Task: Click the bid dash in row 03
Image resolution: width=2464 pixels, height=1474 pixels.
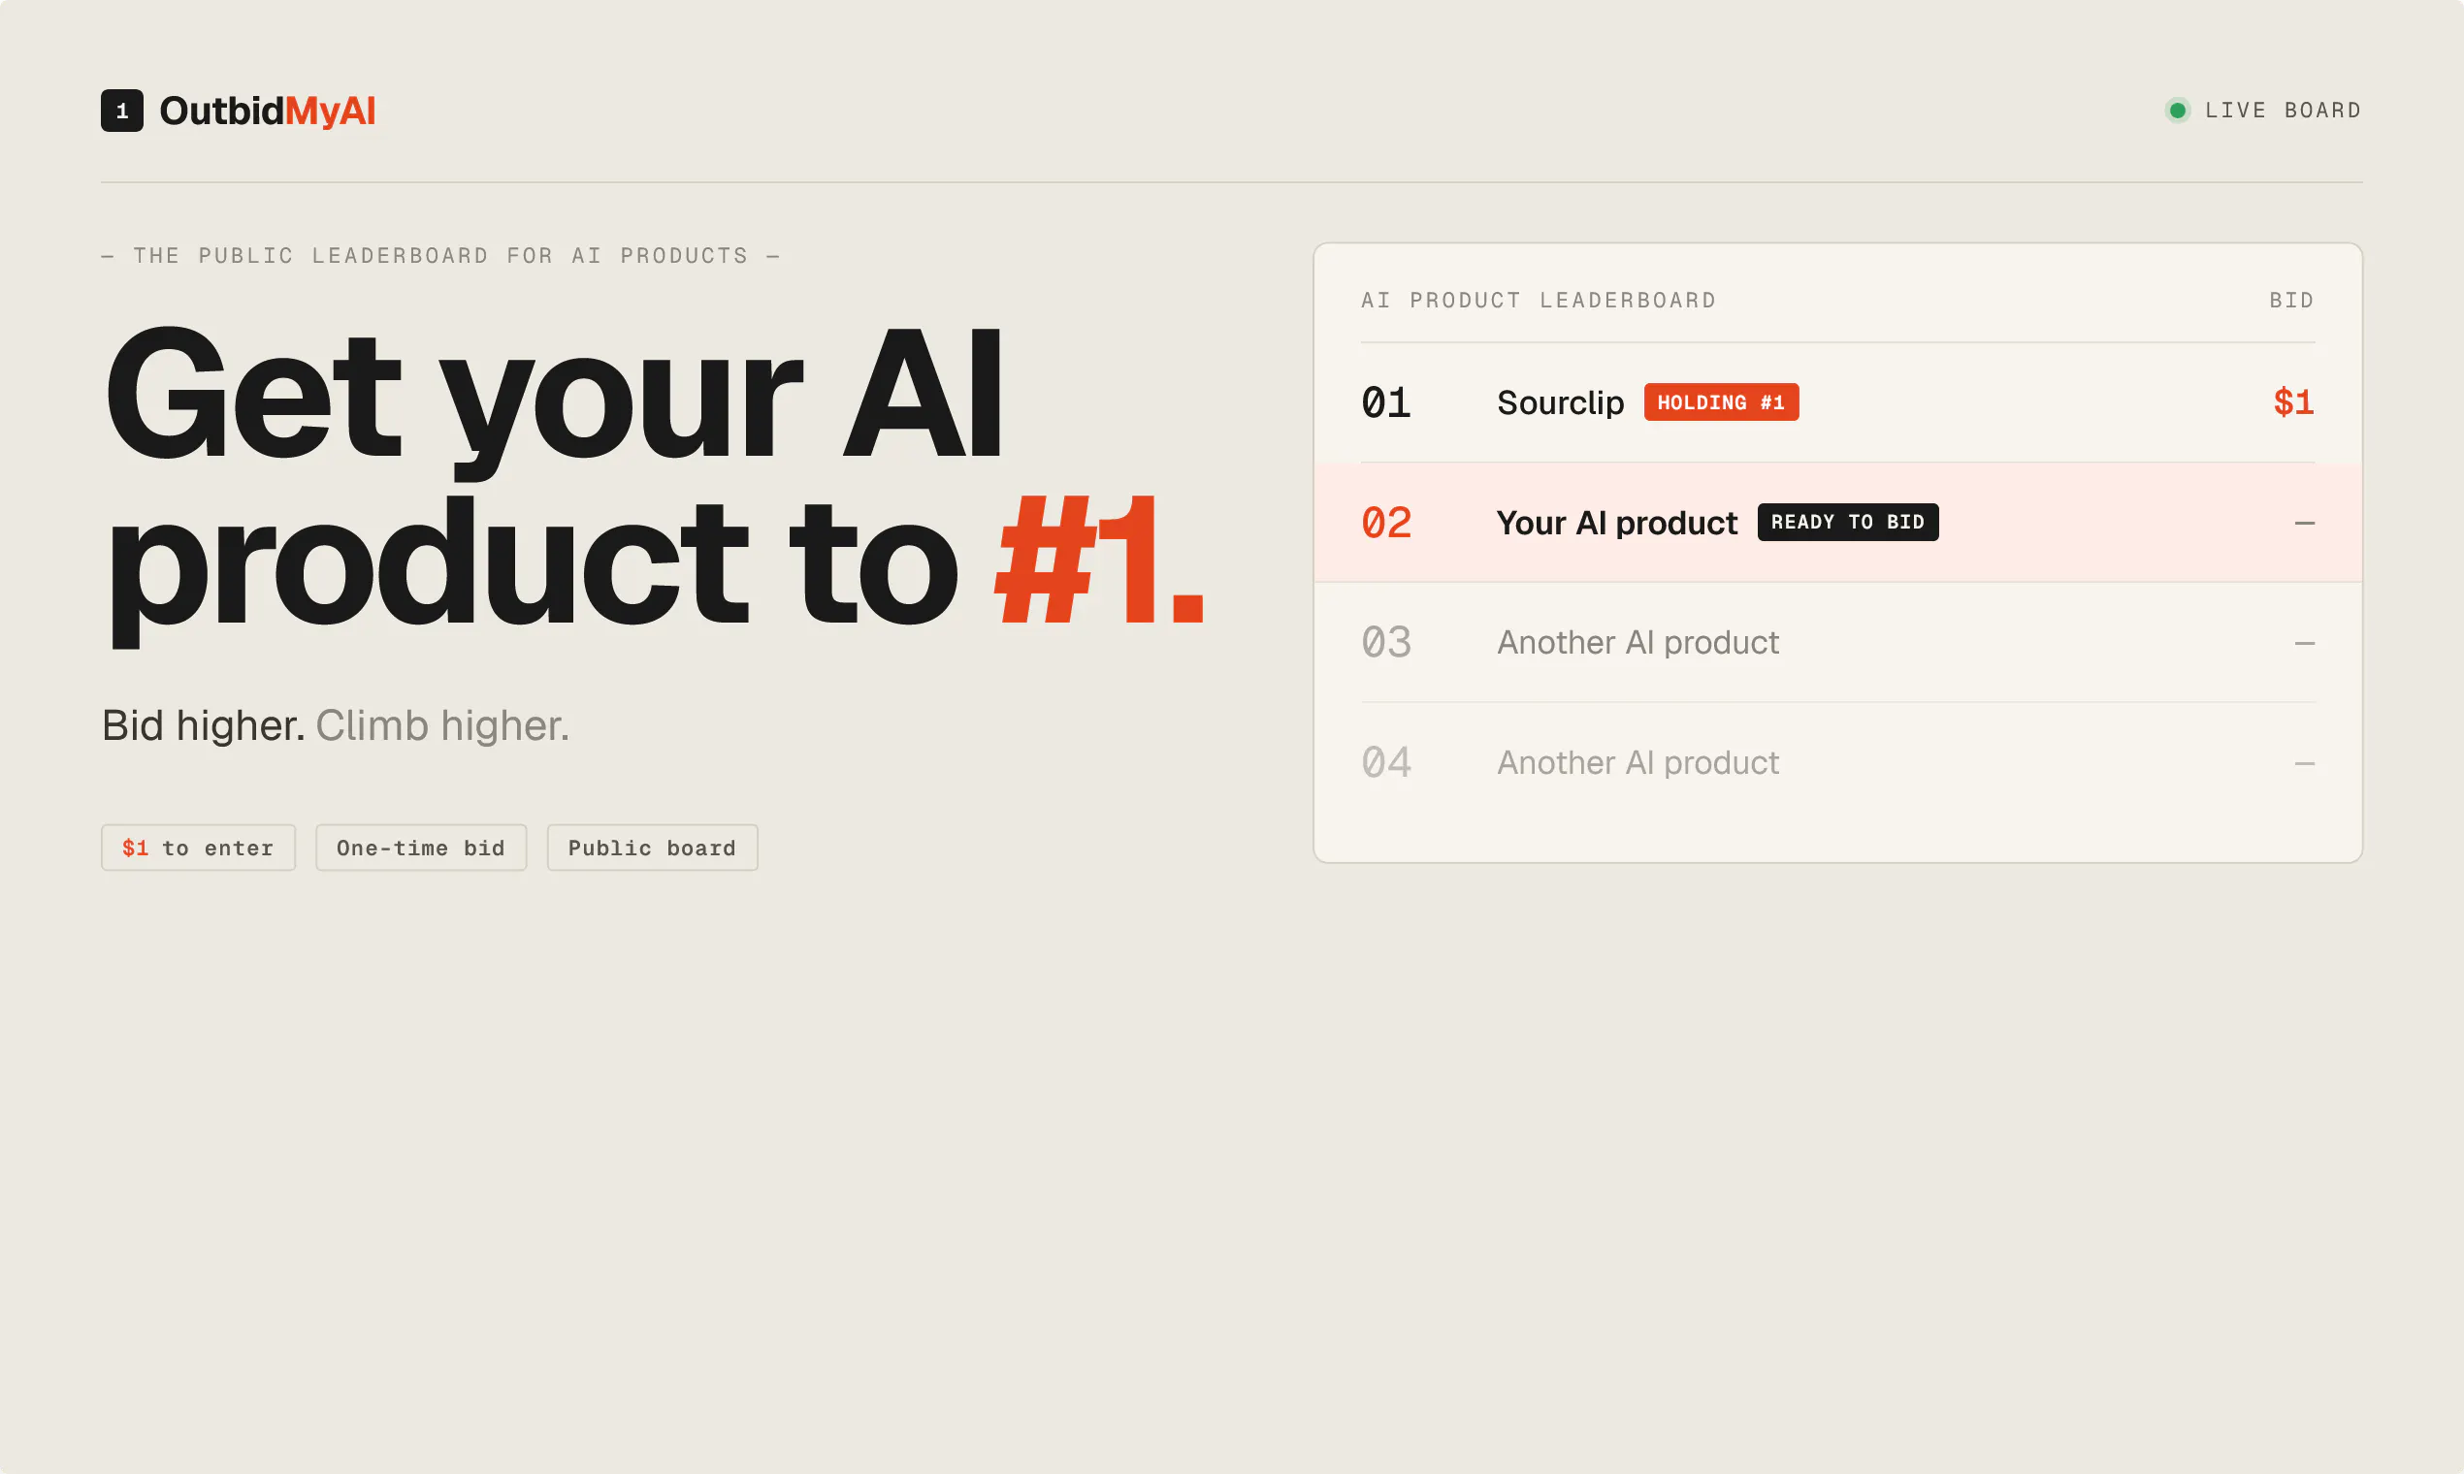Action: [2304, 643]
